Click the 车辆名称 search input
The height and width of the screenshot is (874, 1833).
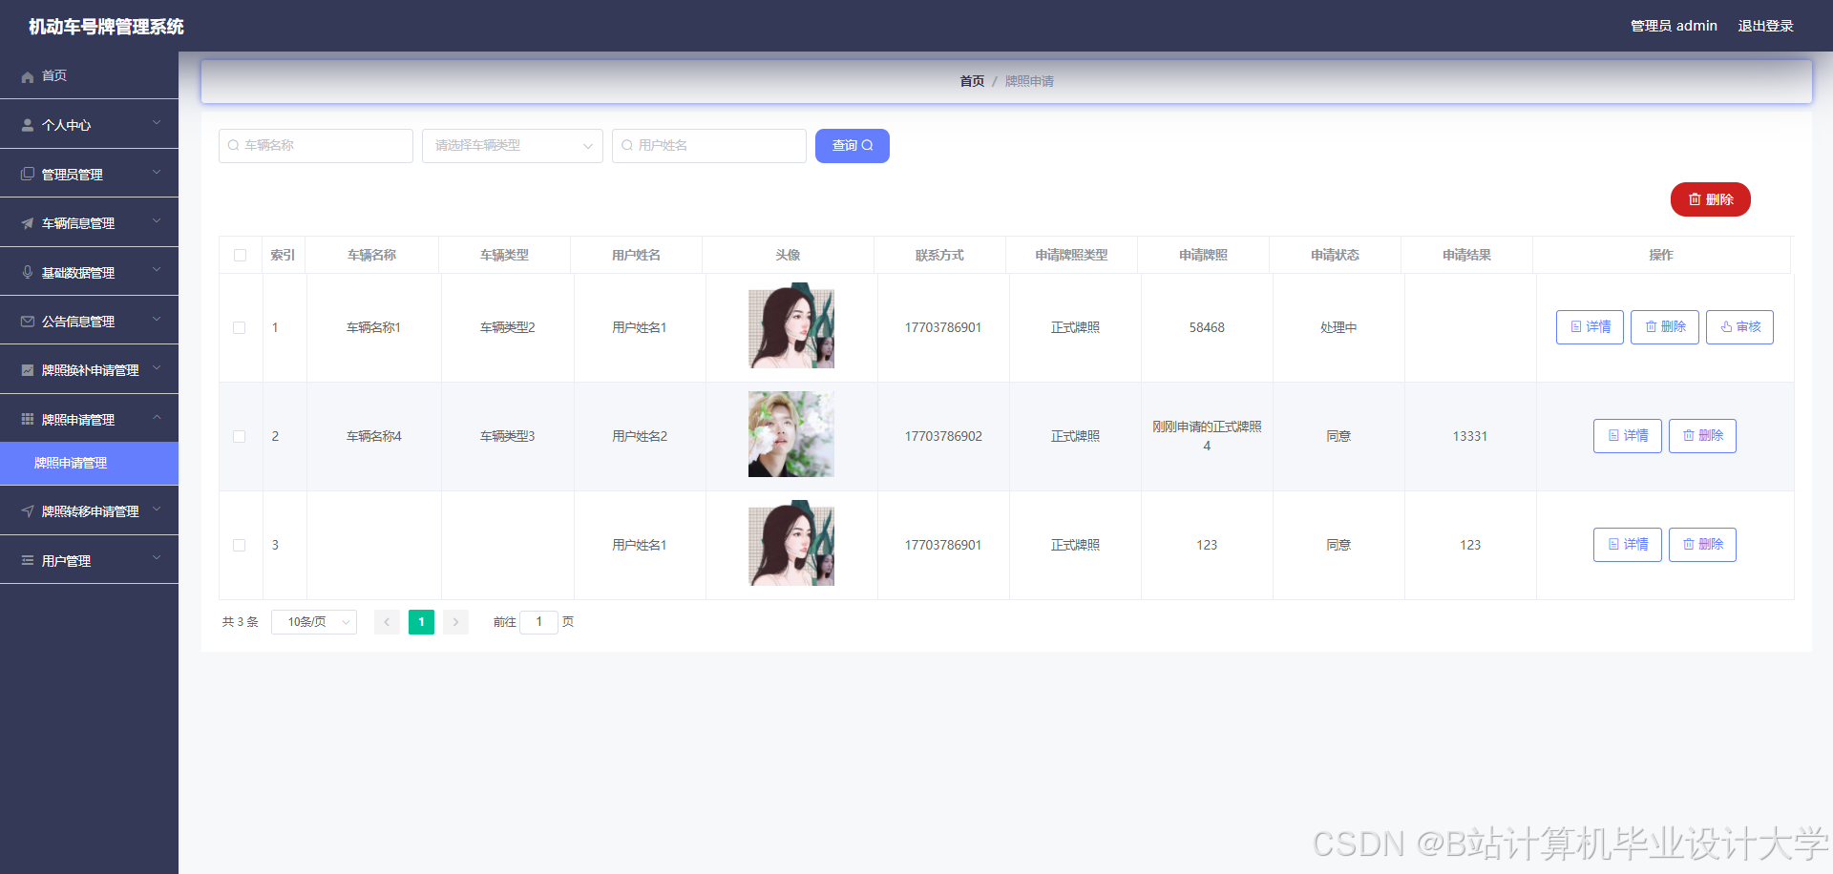point(316,146)
